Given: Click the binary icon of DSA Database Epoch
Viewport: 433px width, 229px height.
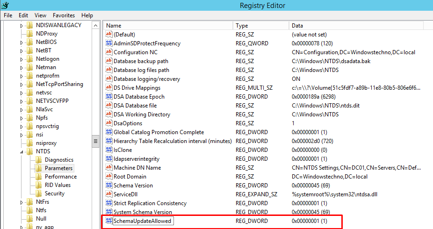Looking at the screenshot, I should tap(109, 97).
